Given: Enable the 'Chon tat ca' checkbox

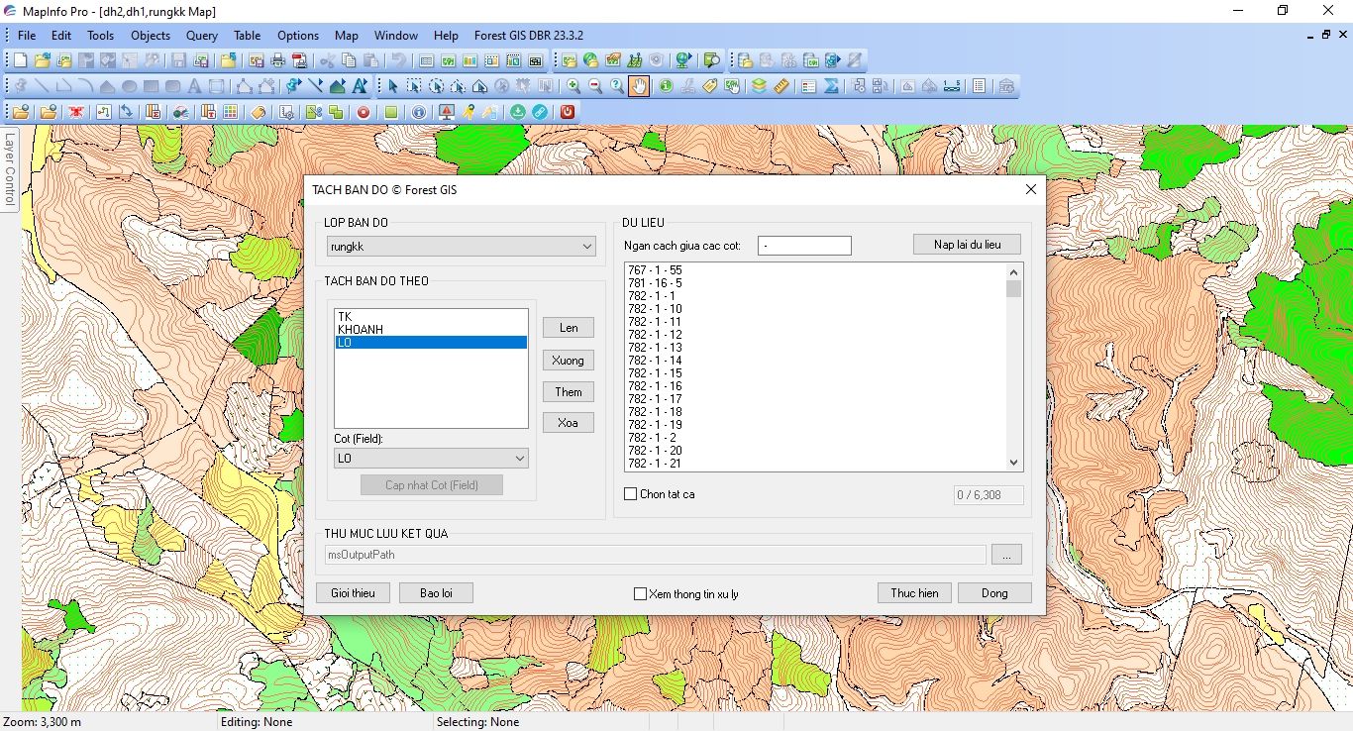Looking at the screenshot, I should coord(631,493).
